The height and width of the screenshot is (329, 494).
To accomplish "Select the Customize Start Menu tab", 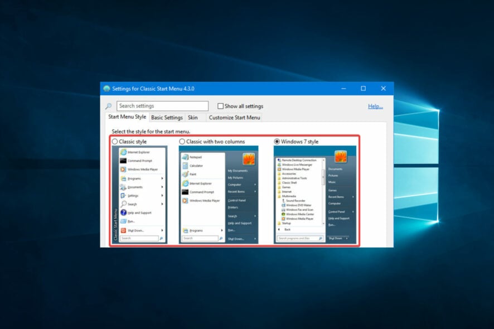I will pos(234,118).
